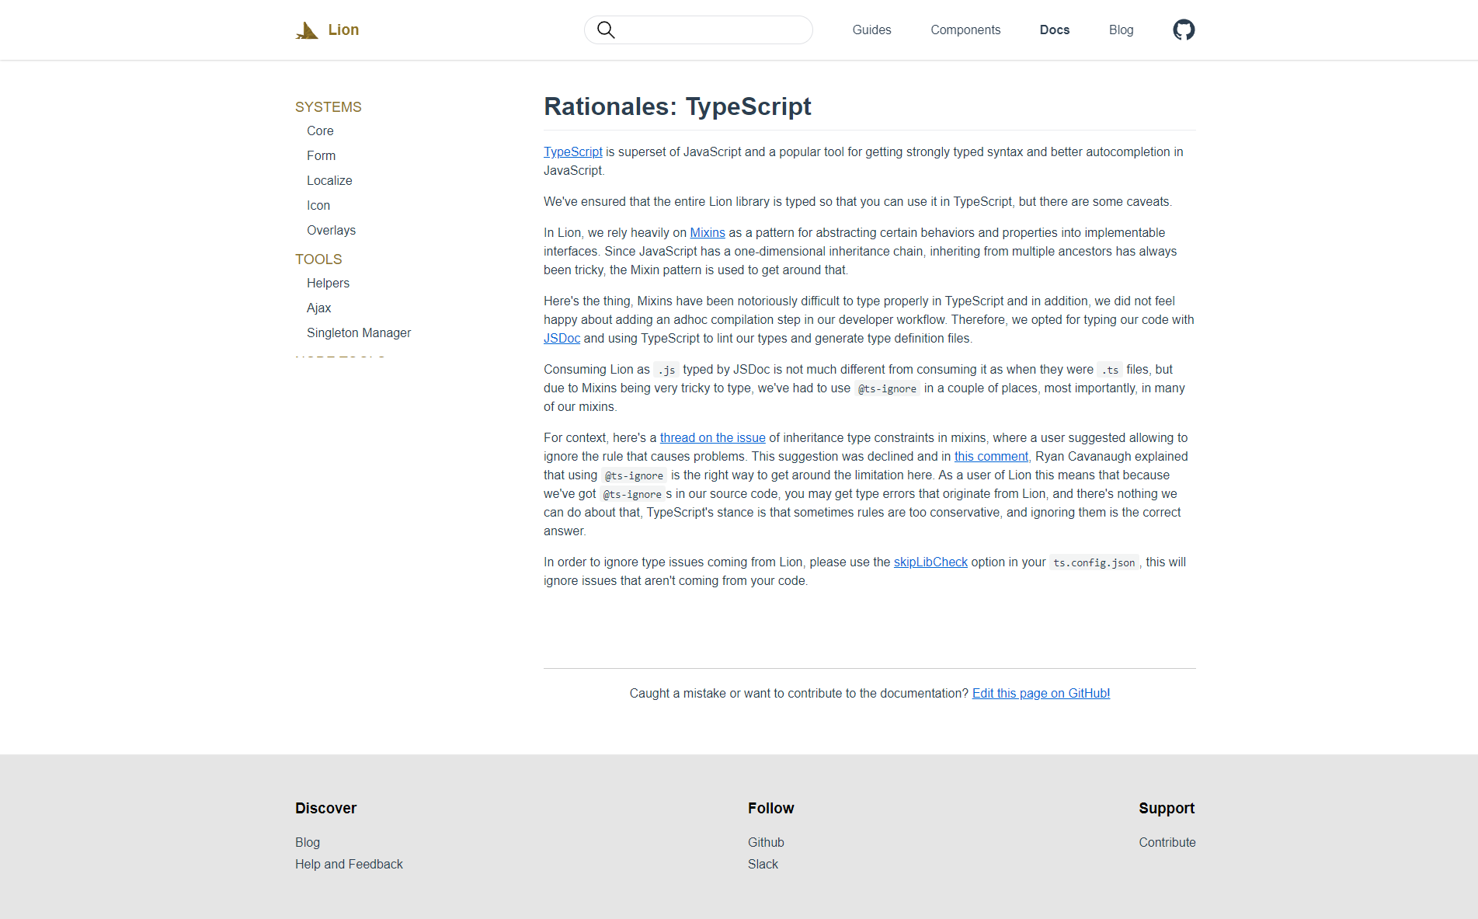The width and height of the screenshot is (1478, 919).
Task: Click the search magnifier icon
Action: click(x=605, y=30)
